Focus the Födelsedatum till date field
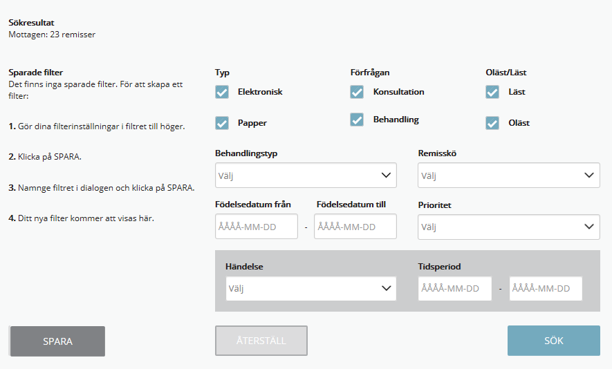612x369 pixels. tap(355, 227)
